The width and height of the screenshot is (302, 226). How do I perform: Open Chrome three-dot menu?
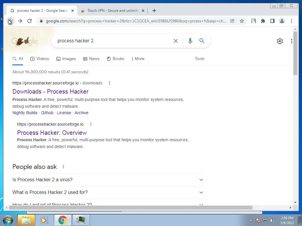point(291,21)
